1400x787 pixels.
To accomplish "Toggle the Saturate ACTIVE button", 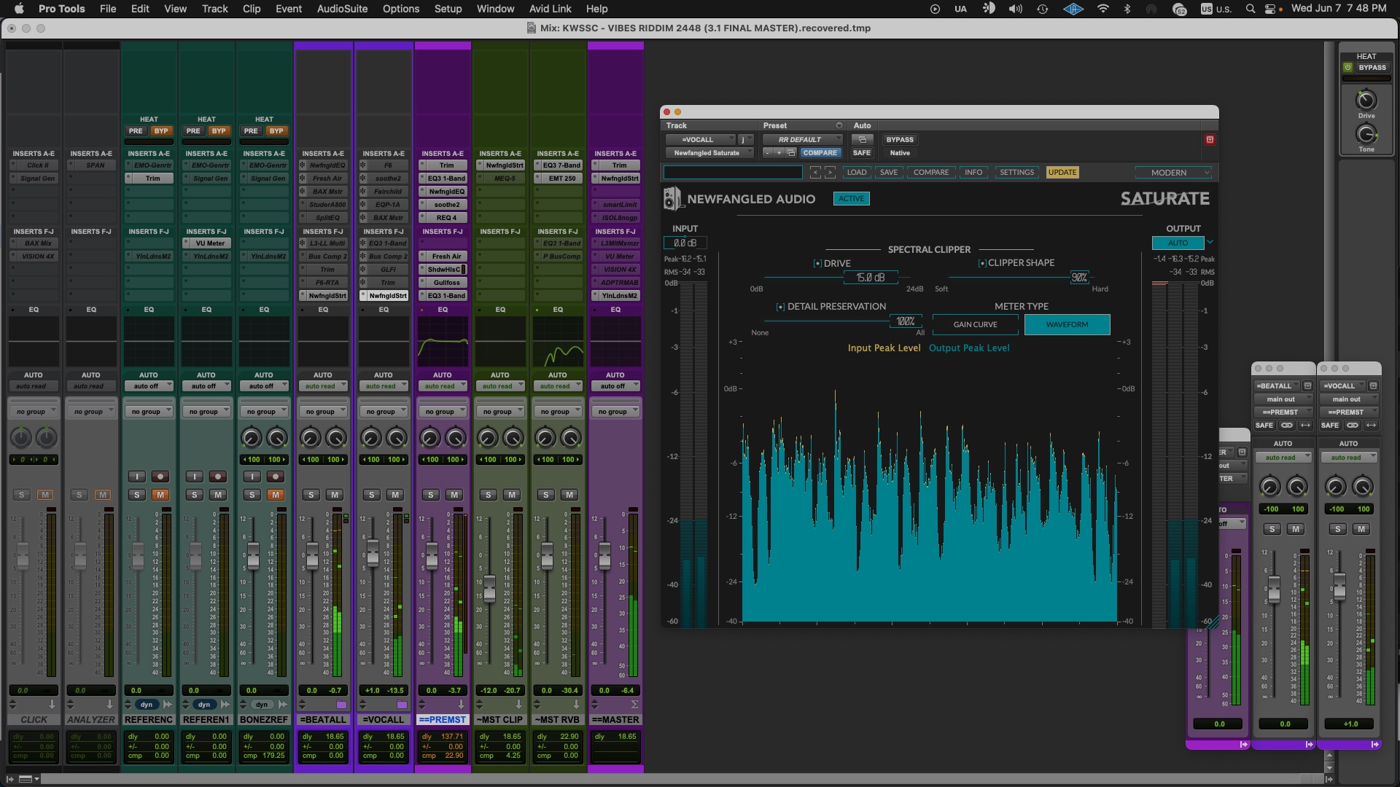I will pos(851,199).
